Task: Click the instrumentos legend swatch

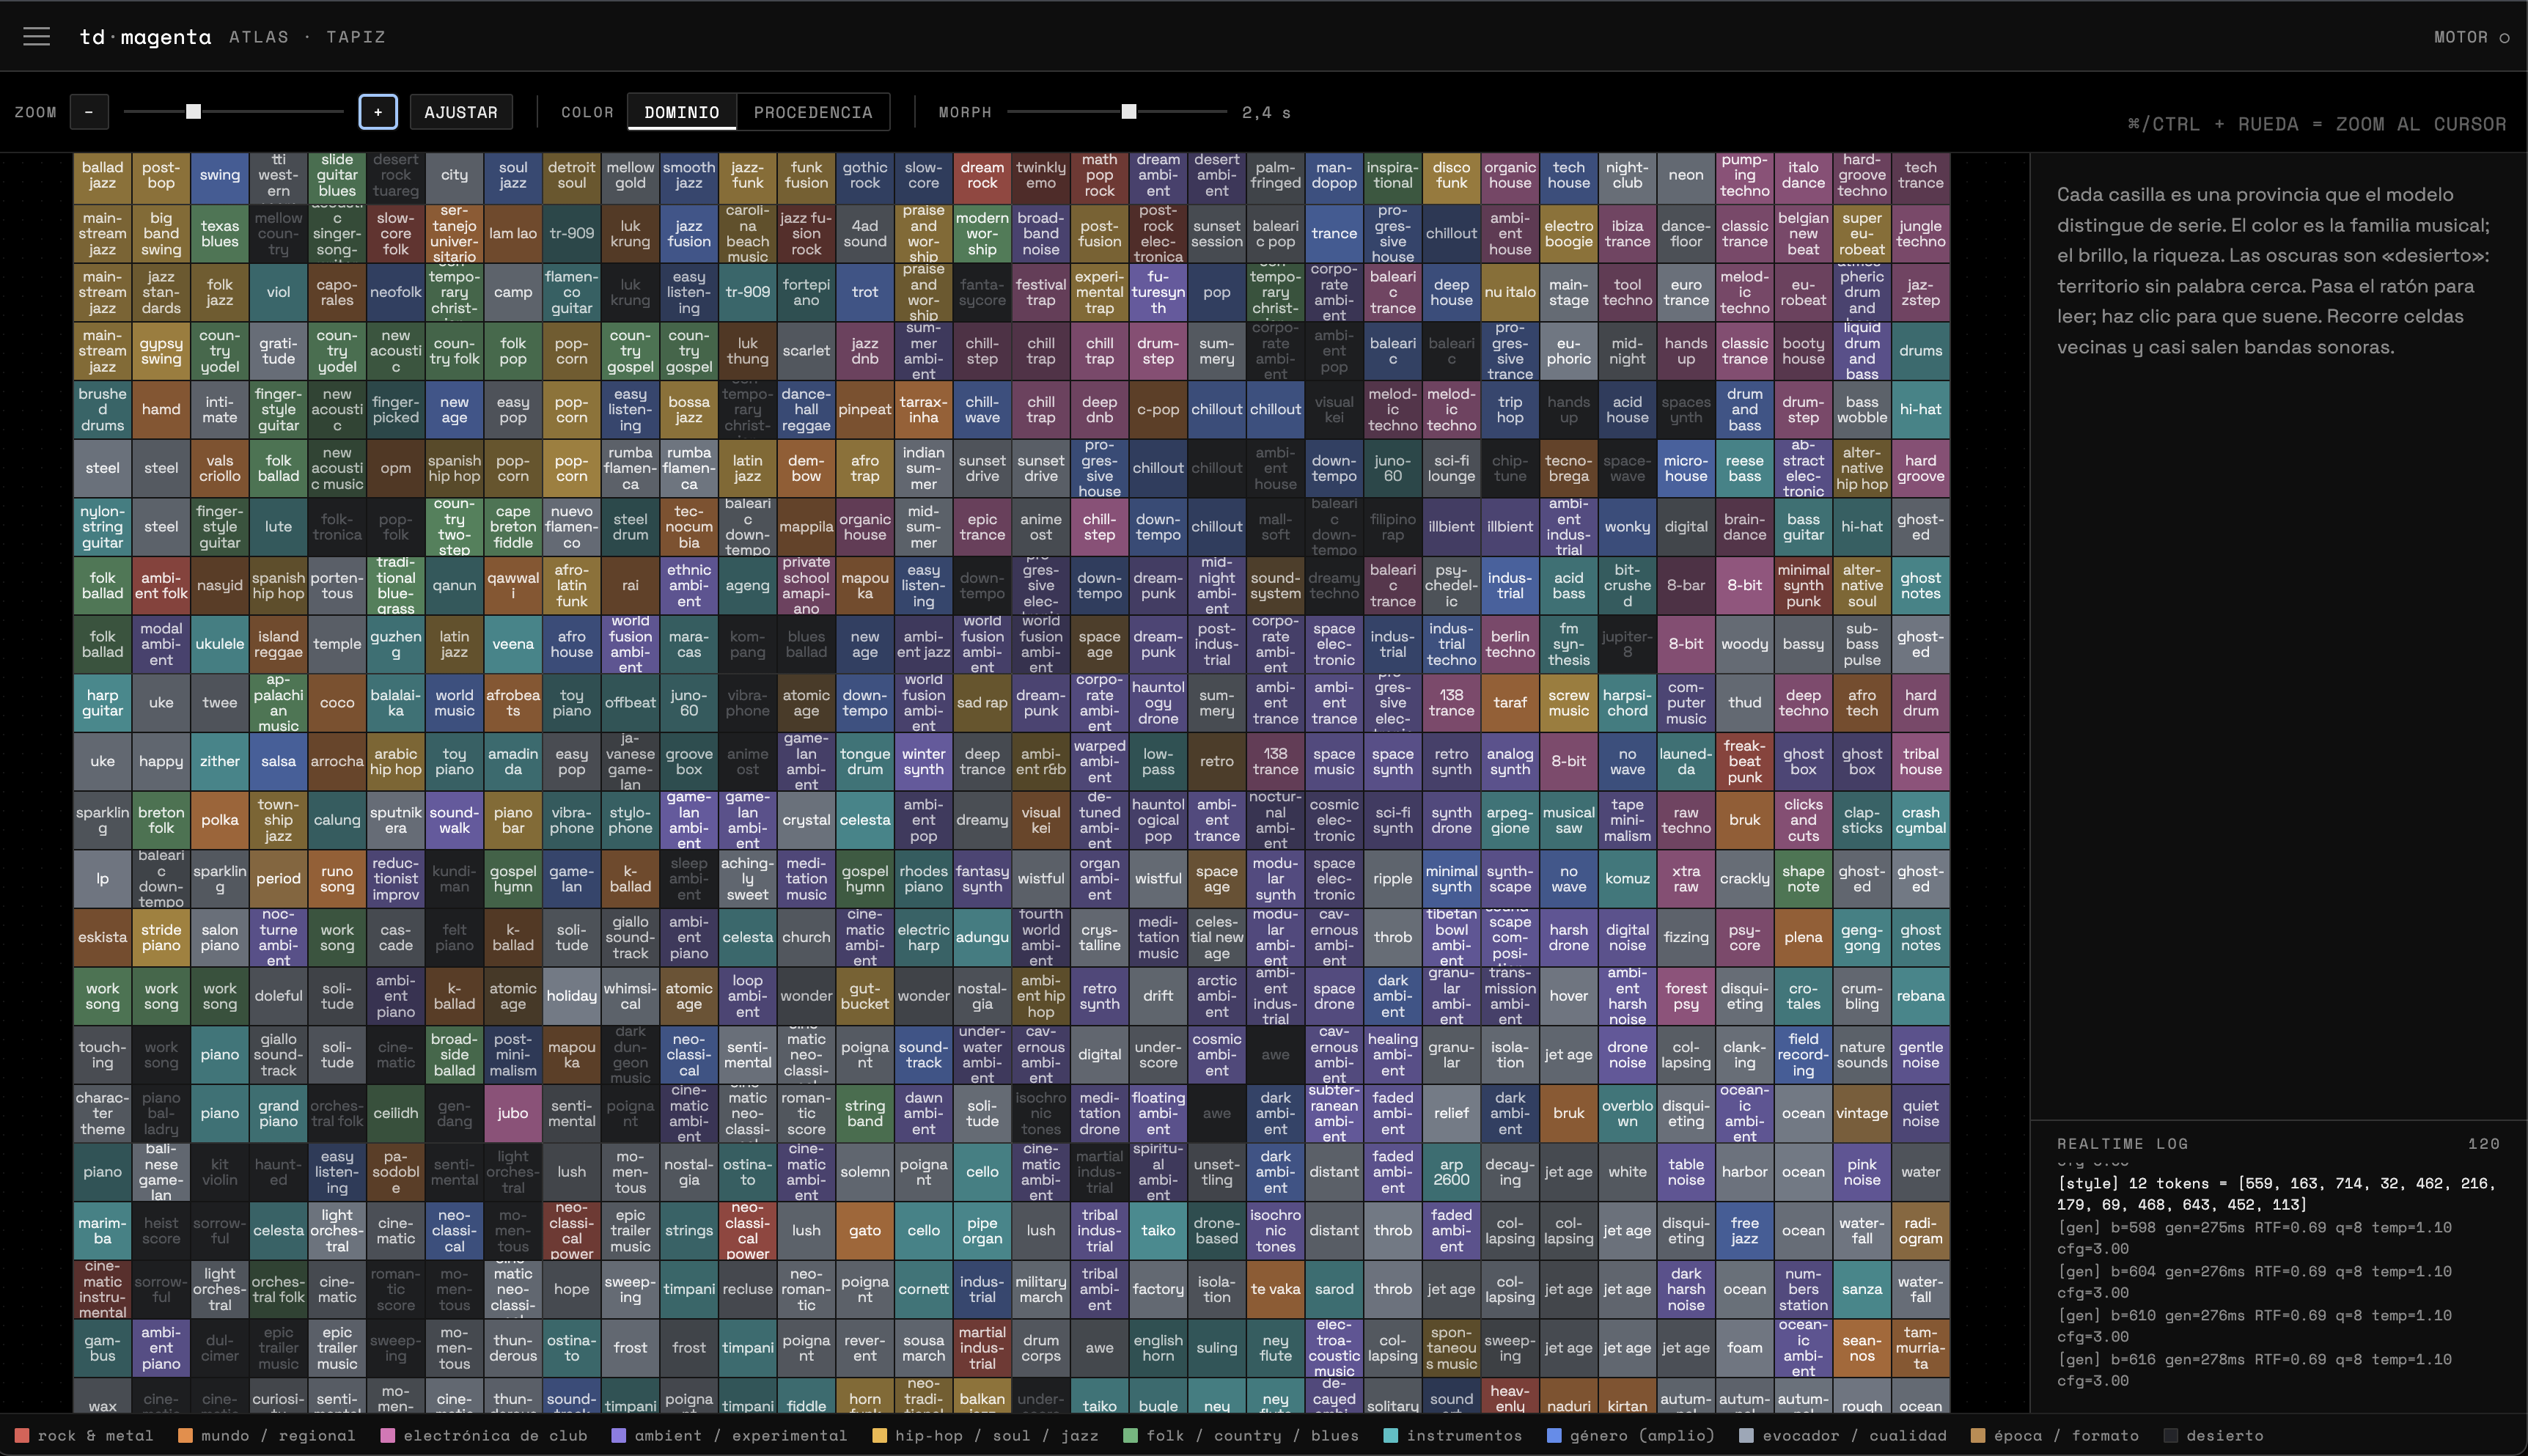Action: click(1391, 1435)
